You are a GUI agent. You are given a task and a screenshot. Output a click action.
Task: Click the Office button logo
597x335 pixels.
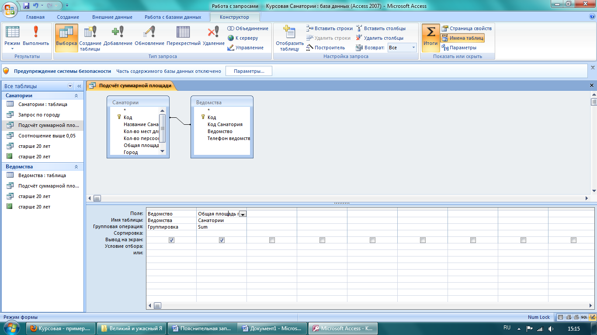click(x=9, y=8)
